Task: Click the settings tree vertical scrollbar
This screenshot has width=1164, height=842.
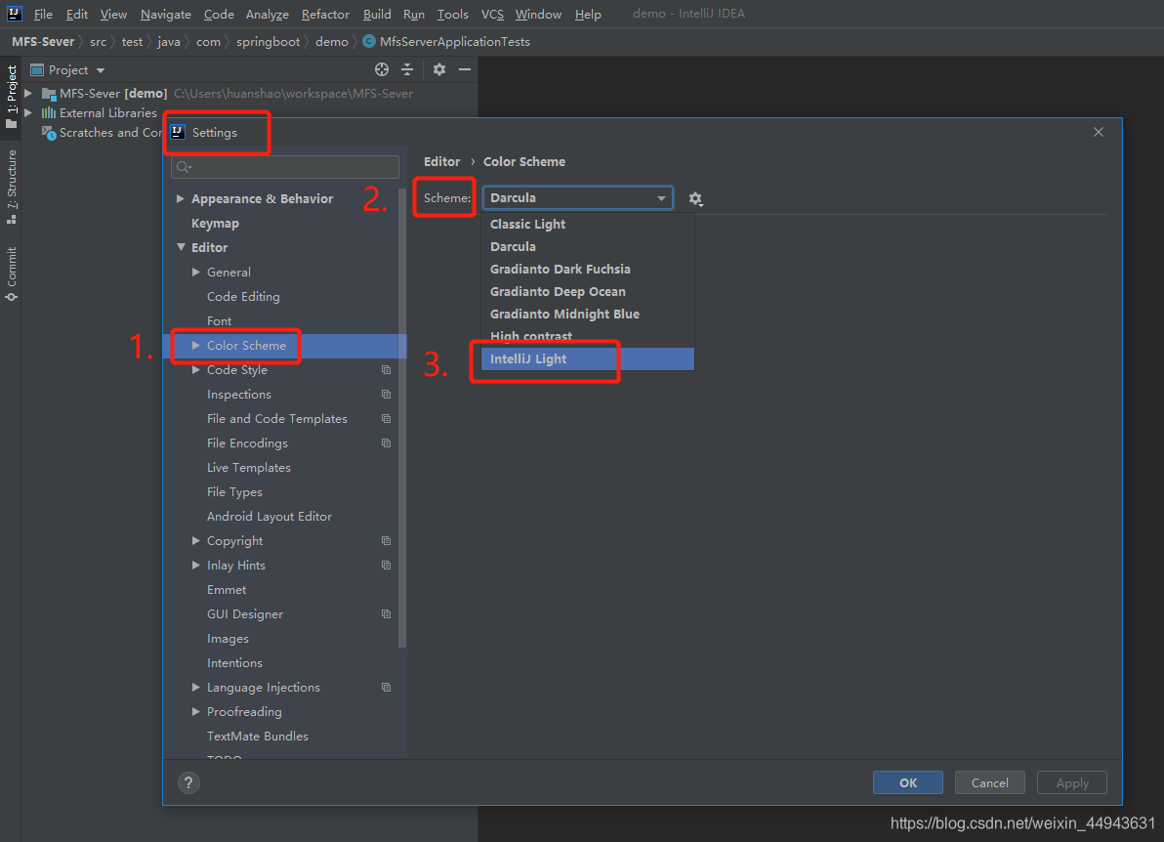Action: click(x=402, y=416)
